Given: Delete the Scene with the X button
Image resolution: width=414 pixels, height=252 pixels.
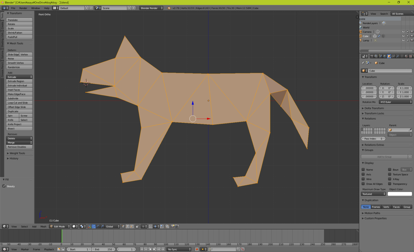Looking at the screenshot, I should tap(134, 8).
